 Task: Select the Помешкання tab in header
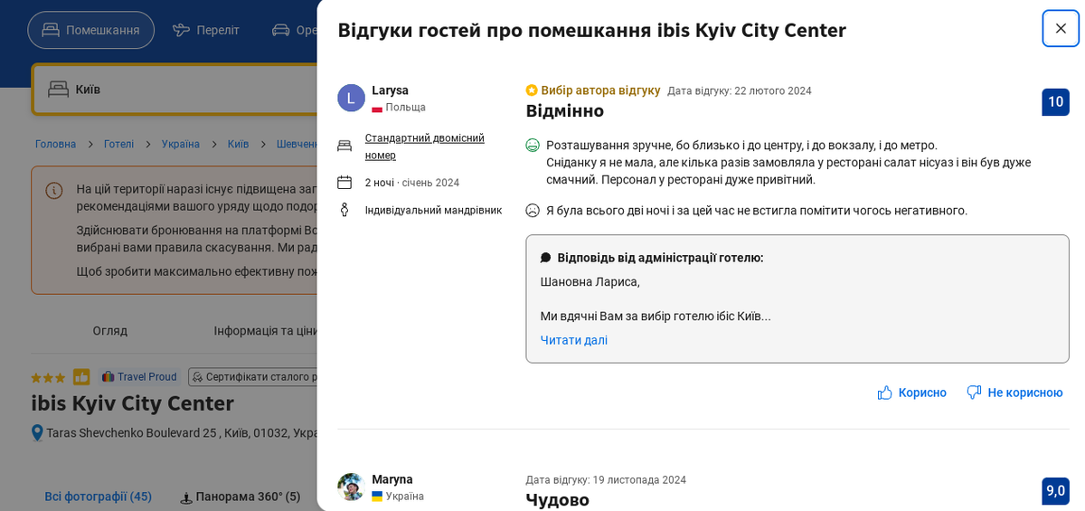91,30
